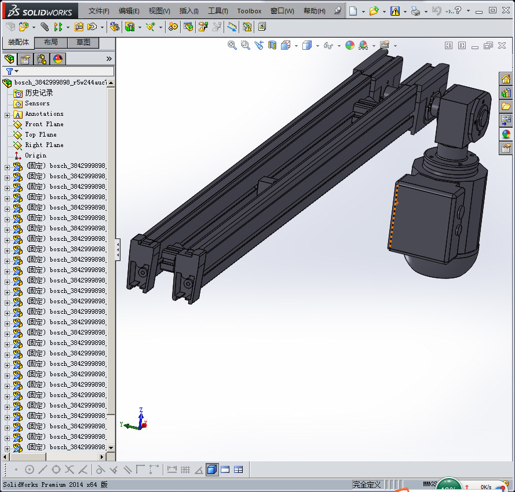
Task: Click the Zoom to Area icon
Action: click(x=246, y=45)
